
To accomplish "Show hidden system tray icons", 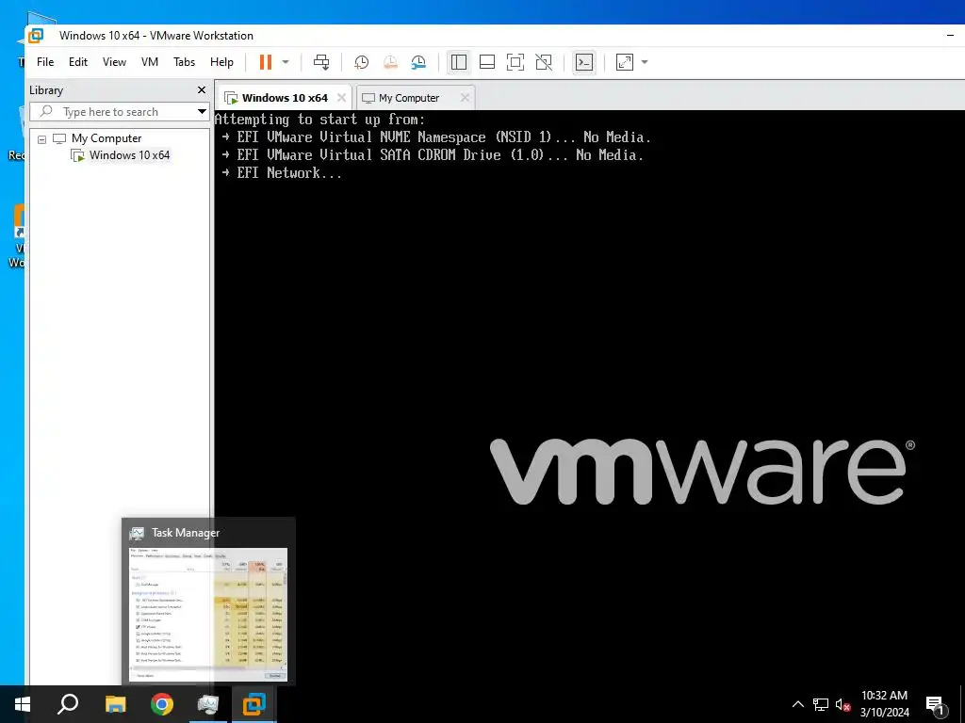I will coord(797,704).
